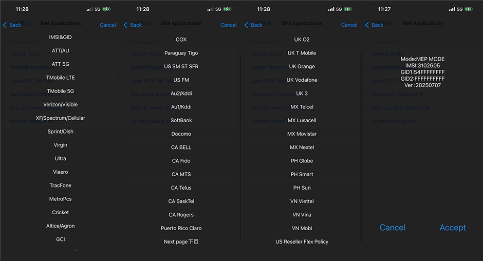
Task: Tap Accept in MEP MODE dialog
Action: 453,228
